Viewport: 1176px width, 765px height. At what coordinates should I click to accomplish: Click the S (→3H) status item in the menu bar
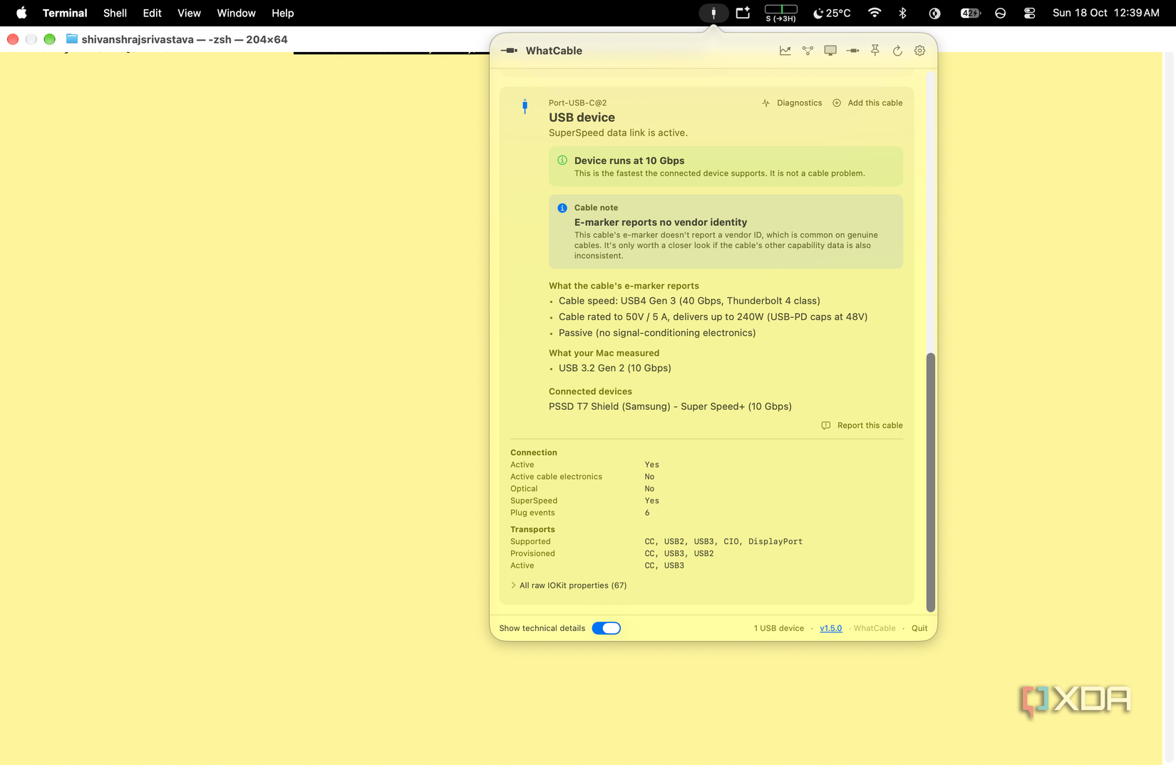point(781,13)
